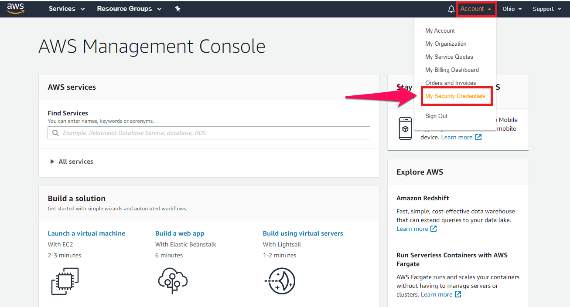
Task: Click the Find Services label
Action: coord(68,113)
